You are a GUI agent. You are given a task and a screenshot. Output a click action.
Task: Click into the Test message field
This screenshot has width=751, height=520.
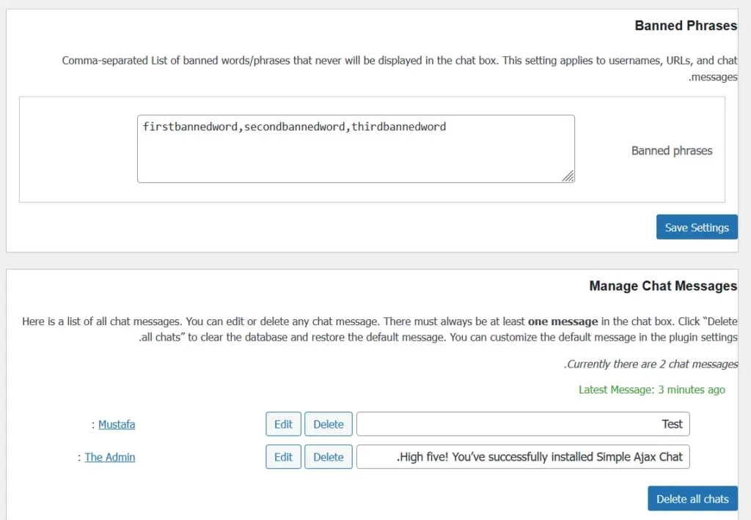pyautogui.click(x=522, y=424)
